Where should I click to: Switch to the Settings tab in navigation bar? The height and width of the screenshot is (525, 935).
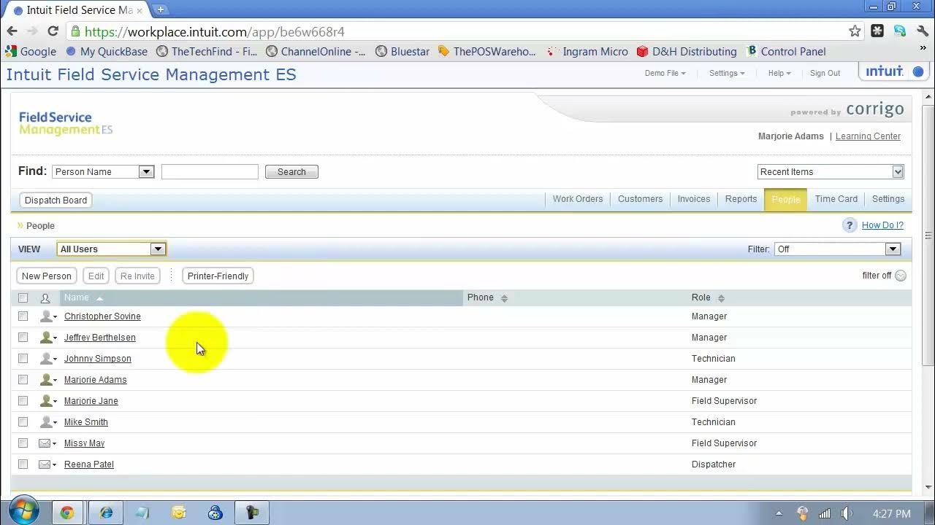[x=888, y=199]
